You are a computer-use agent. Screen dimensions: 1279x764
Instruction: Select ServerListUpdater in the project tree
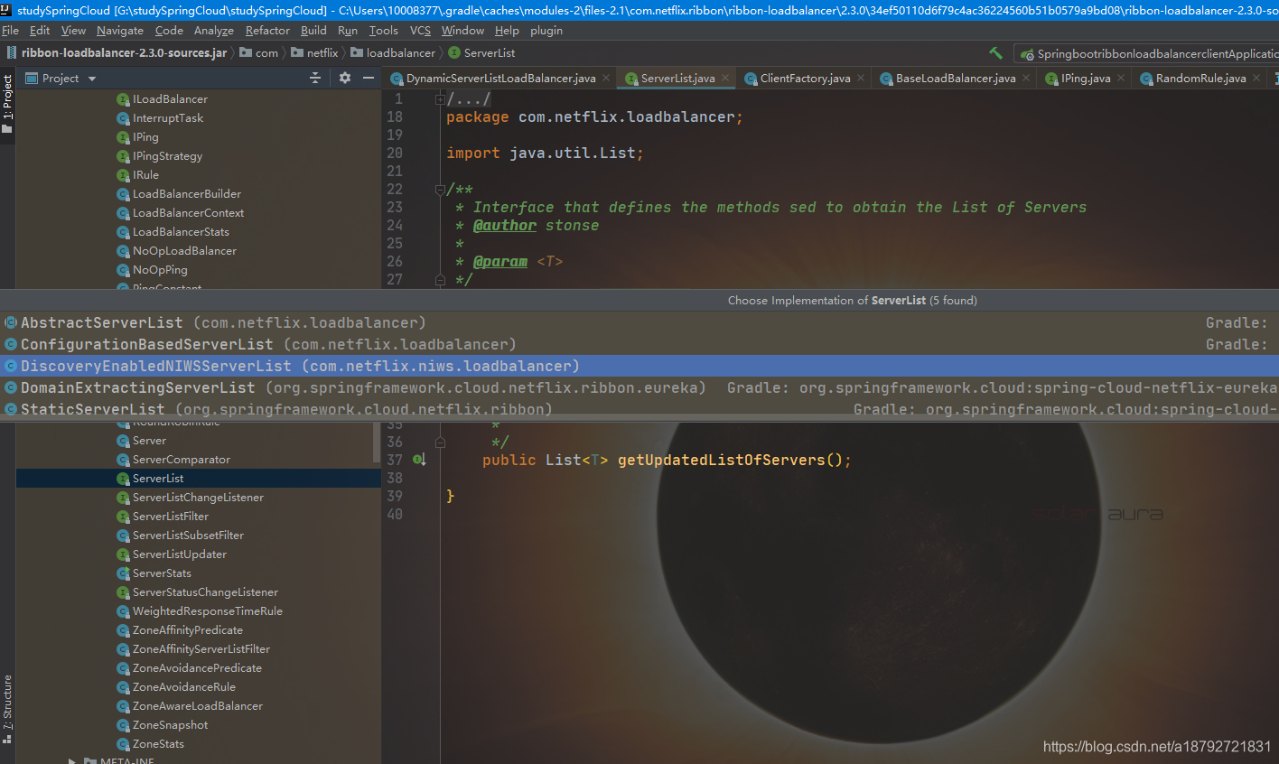pyautogui.click(x=179, y=554)
